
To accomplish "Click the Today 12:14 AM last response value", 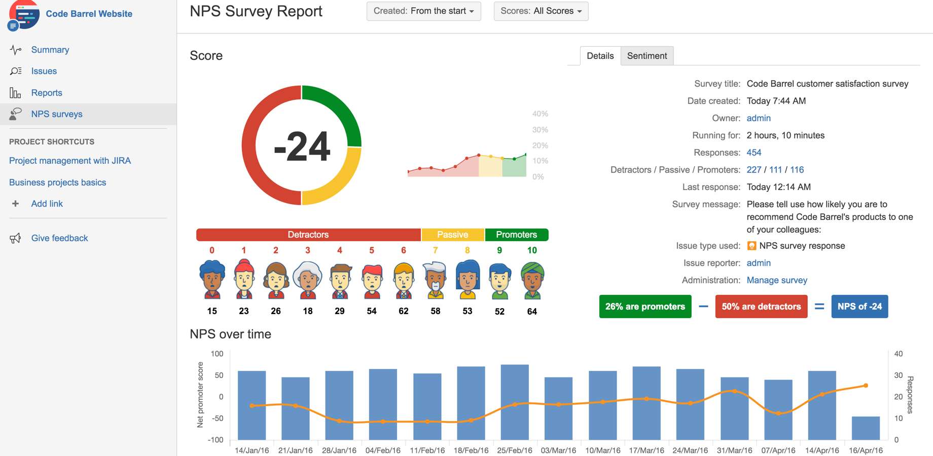I will 779,187.
